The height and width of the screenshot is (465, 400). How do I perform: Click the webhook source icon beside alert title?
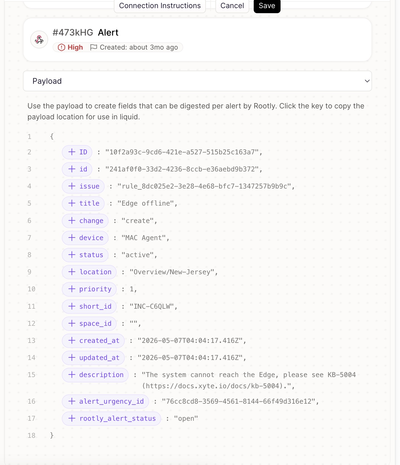[39, 39]
